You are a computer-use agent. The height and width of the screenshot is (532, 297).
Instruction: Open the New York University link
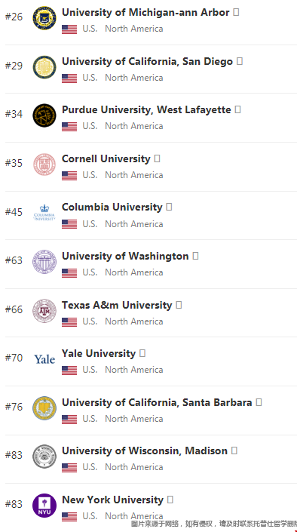coord(113,500)
